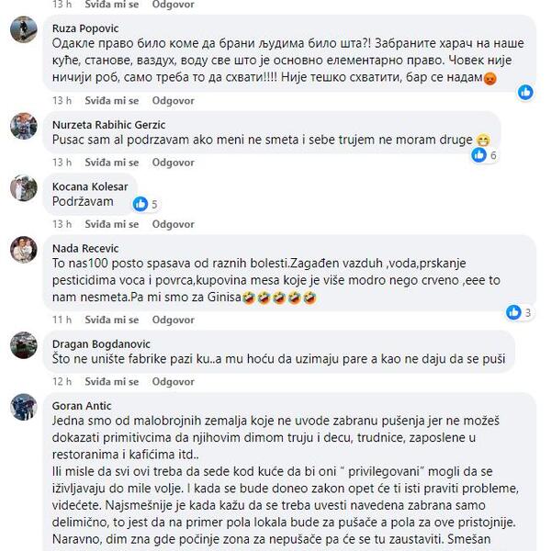Open the reactions on Nada Recevic's comment
Screen dimensions: 551x551
click(x=519, y=312)
